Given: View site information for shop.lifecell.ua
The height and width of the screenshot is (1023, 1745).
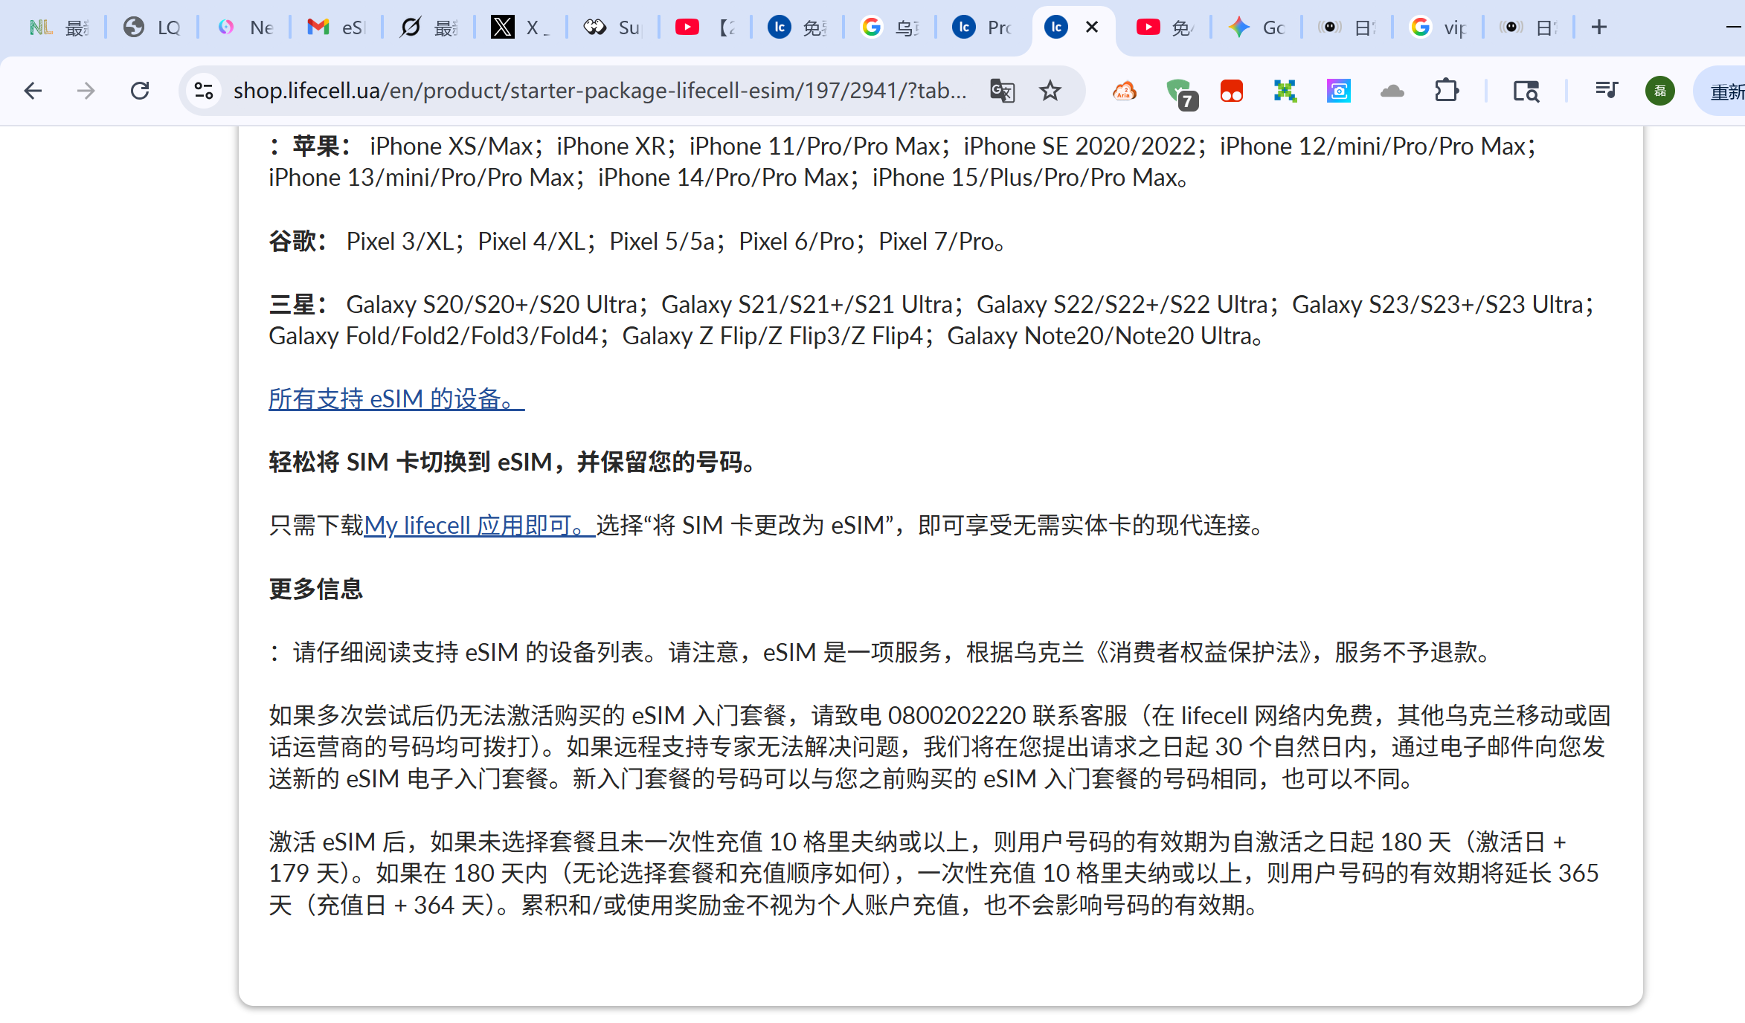Looking at the screenshot, I should pos(204,91).
